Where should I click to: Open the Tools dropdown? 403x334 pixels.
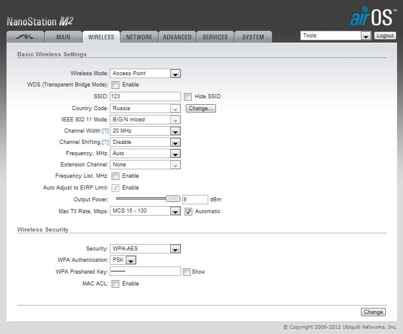336,36
